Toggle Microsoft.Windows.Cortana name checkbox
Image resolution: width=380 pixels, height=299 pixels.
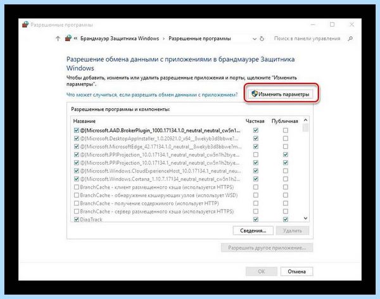click(x=77, y=179)
